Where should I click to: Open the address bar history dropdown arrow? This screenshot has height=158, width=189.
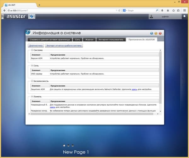tap(117, 10)
